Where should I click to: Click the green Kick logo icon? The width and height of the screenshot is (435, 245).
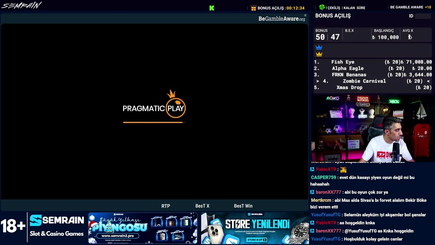(x=212, y=8)
